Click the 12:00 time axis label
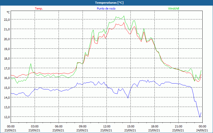213x133 pixels. pyautogui.click(x=107, y=127)
